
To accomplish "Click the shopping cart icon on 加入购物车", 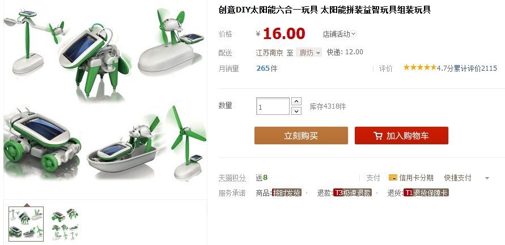I will coord(378,136).
